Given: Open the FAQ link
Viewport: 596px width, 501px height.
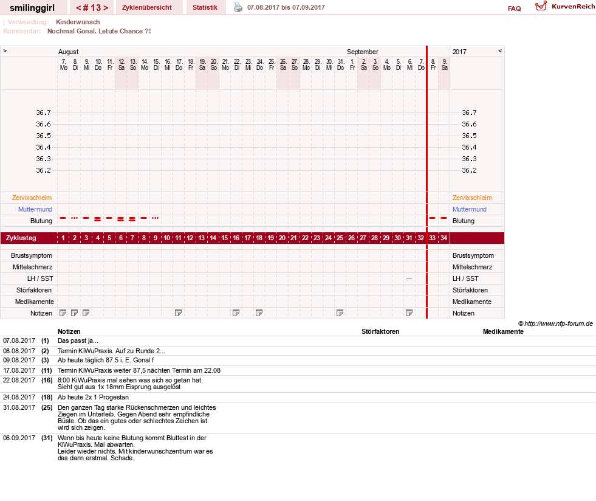Looking at the screenshot, I should [514, 9].
